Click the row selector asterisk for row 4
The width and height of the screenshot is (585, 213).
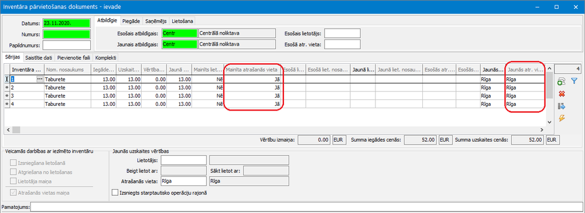coord(6,104)
